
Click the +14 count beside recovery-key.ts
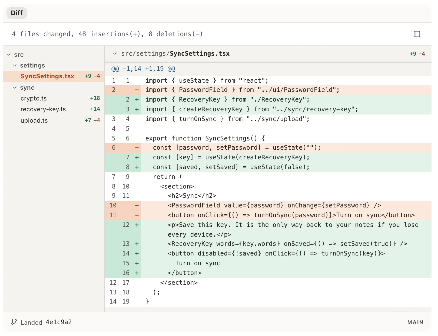coord(95,109)
